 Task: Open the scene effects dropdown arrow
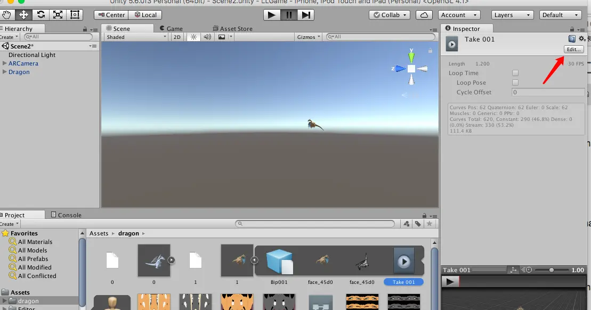(x=231, y=37)
